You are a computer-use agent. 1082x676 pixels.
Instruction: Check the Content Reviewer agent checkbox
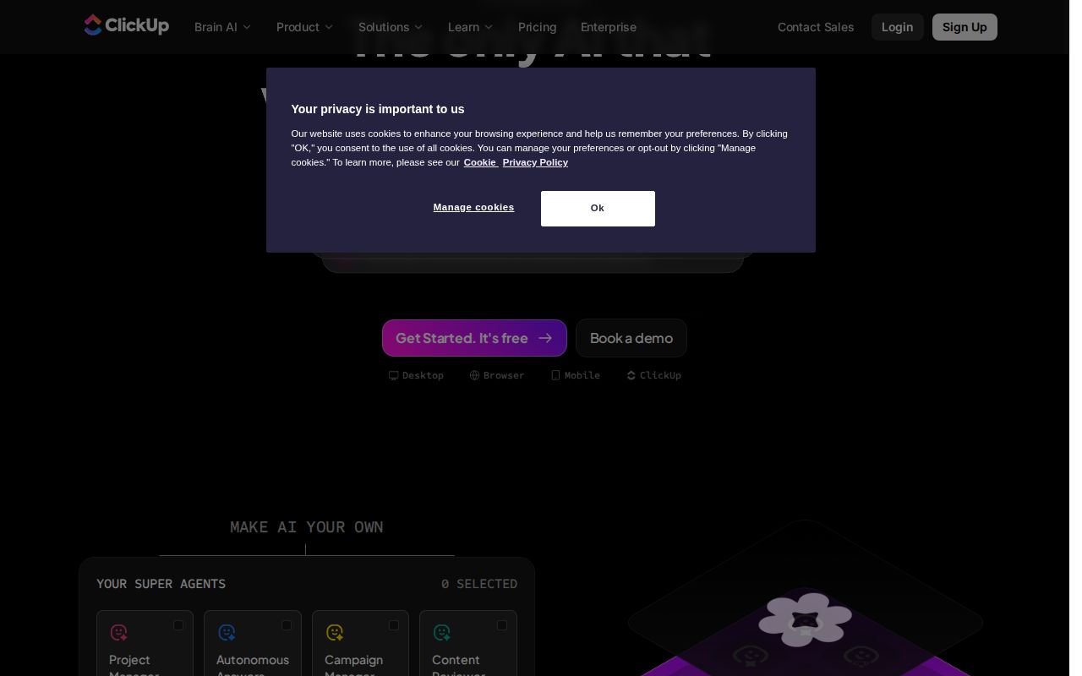point(502,625)
